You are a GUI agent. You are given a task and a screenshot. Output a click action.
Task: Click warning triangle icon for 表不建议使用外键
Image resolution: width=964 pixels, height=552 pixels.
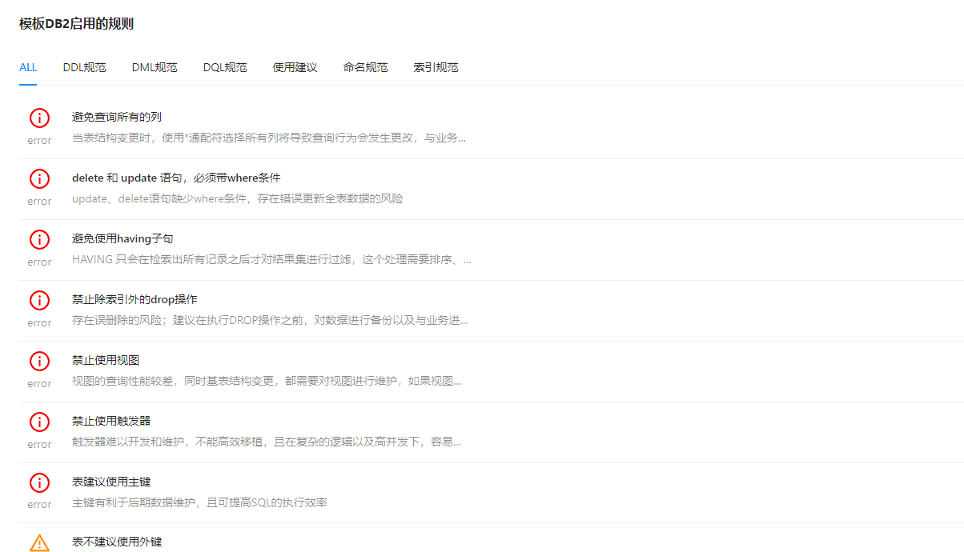39,543
